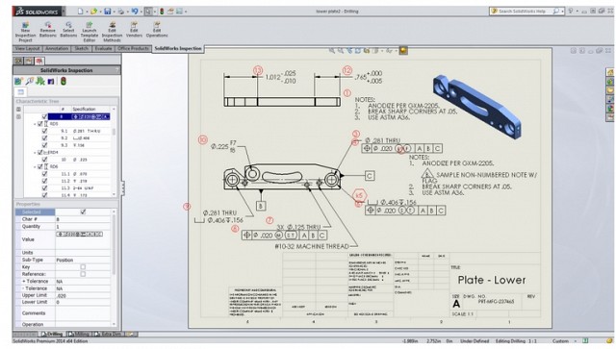The width and height of the screenshot is (616, 349).
Task: Click the Remove Balloons tool
Action: click(x=47, y=30)
